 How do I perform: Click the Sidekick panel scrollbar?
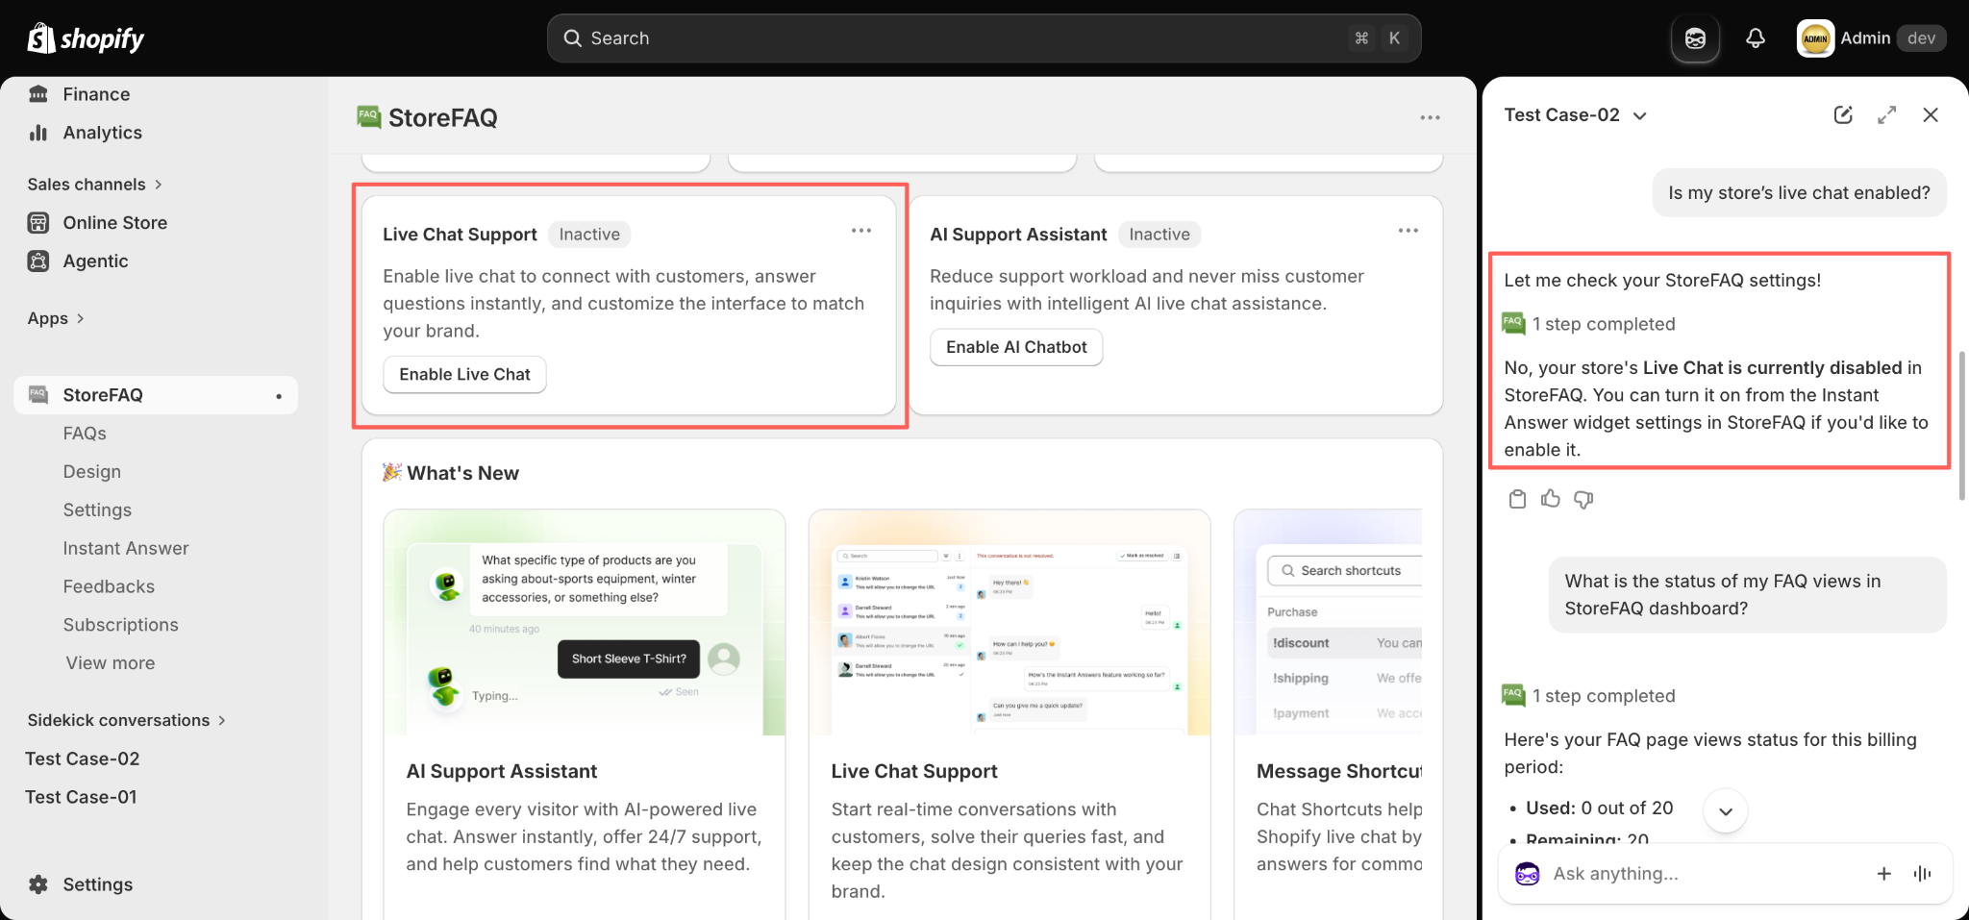(x=1962, y=426)
